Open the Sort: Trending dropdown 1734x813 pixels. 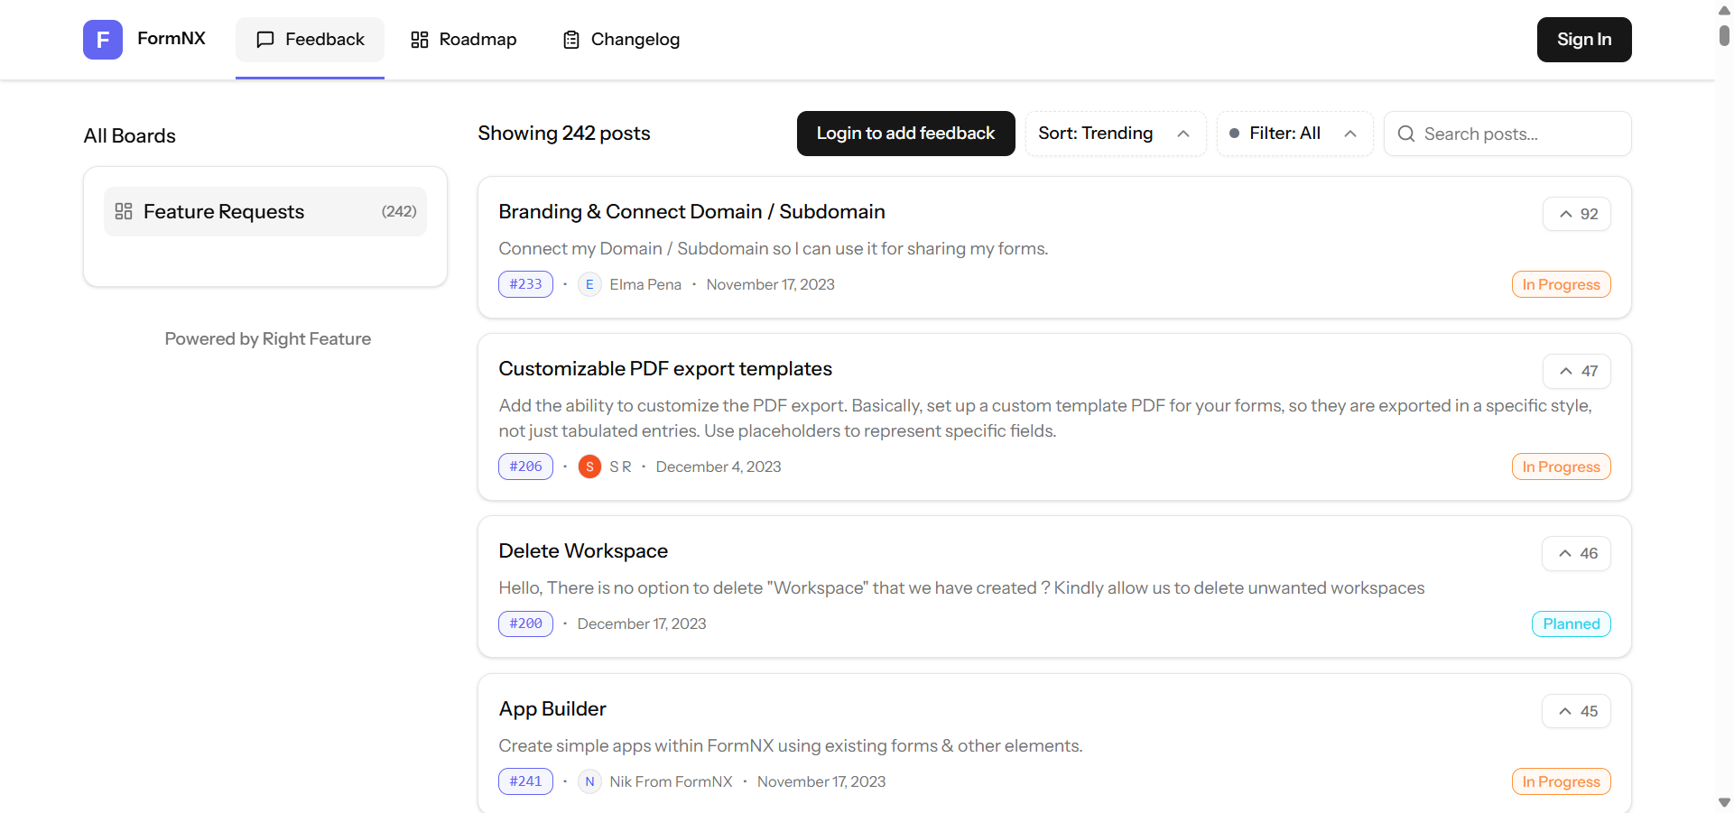coord(1115,134)
